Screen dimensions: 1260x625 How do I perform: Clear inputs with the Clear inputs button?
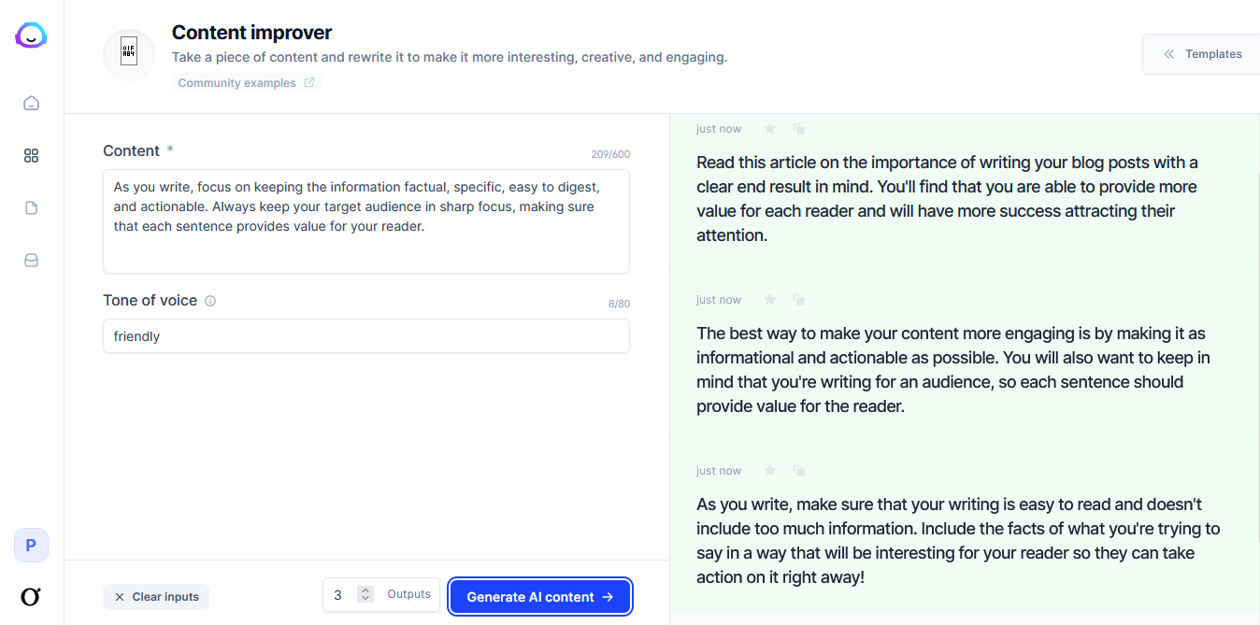156,597
